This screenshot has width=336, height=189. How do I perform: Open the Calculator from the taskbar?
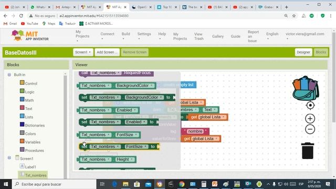204,184
